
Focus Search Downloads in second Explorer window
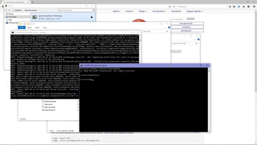point(185,43)
